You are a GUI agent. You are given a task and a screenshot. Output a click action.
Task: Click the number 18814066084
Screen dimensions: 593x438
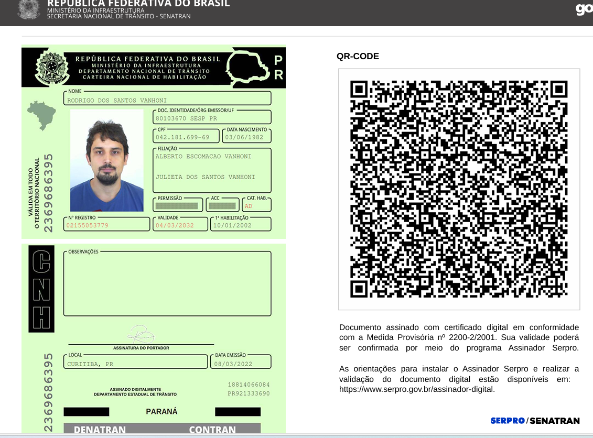249,385
